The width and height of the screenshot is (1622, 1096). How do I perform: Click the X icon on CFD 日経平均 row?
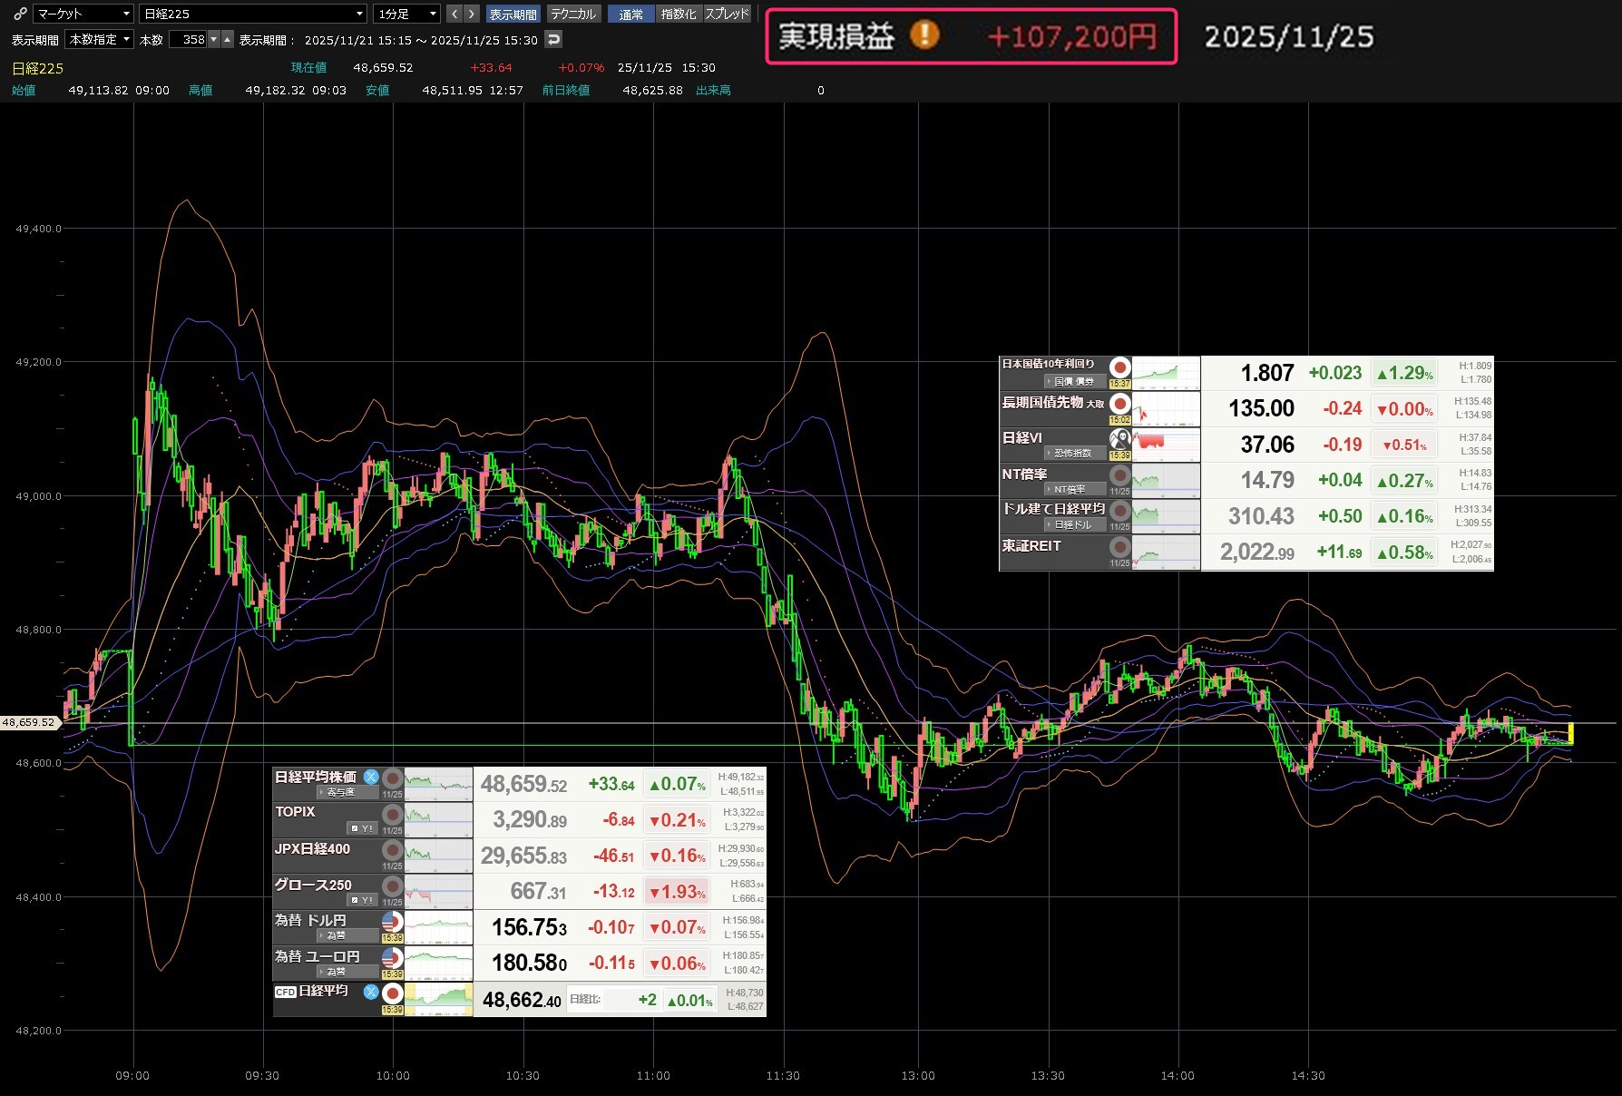point(371,992)
